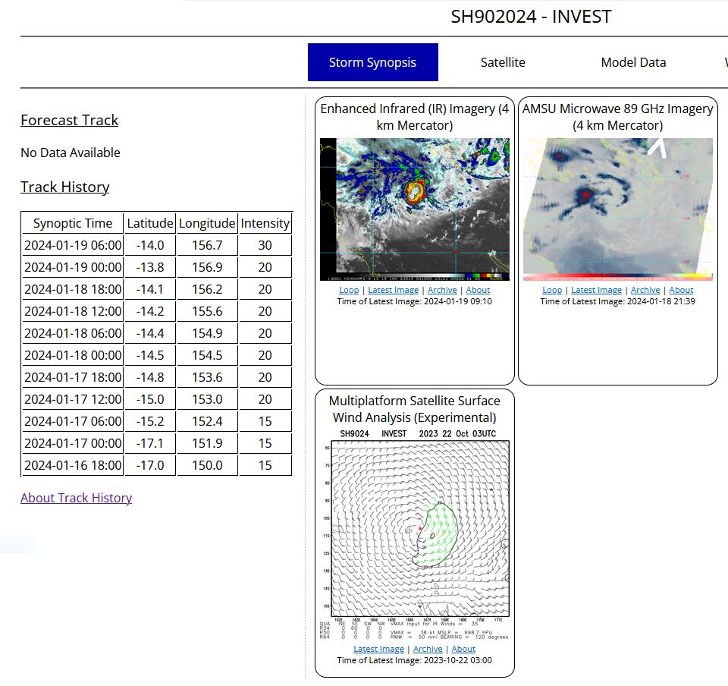728x686 pixels.
Task: Open About link under Enhanced Infrared imagery
Action: point(478,290)
